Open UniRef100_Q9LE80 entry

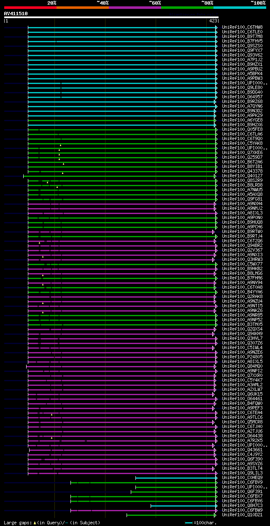[x=242, y=87]
